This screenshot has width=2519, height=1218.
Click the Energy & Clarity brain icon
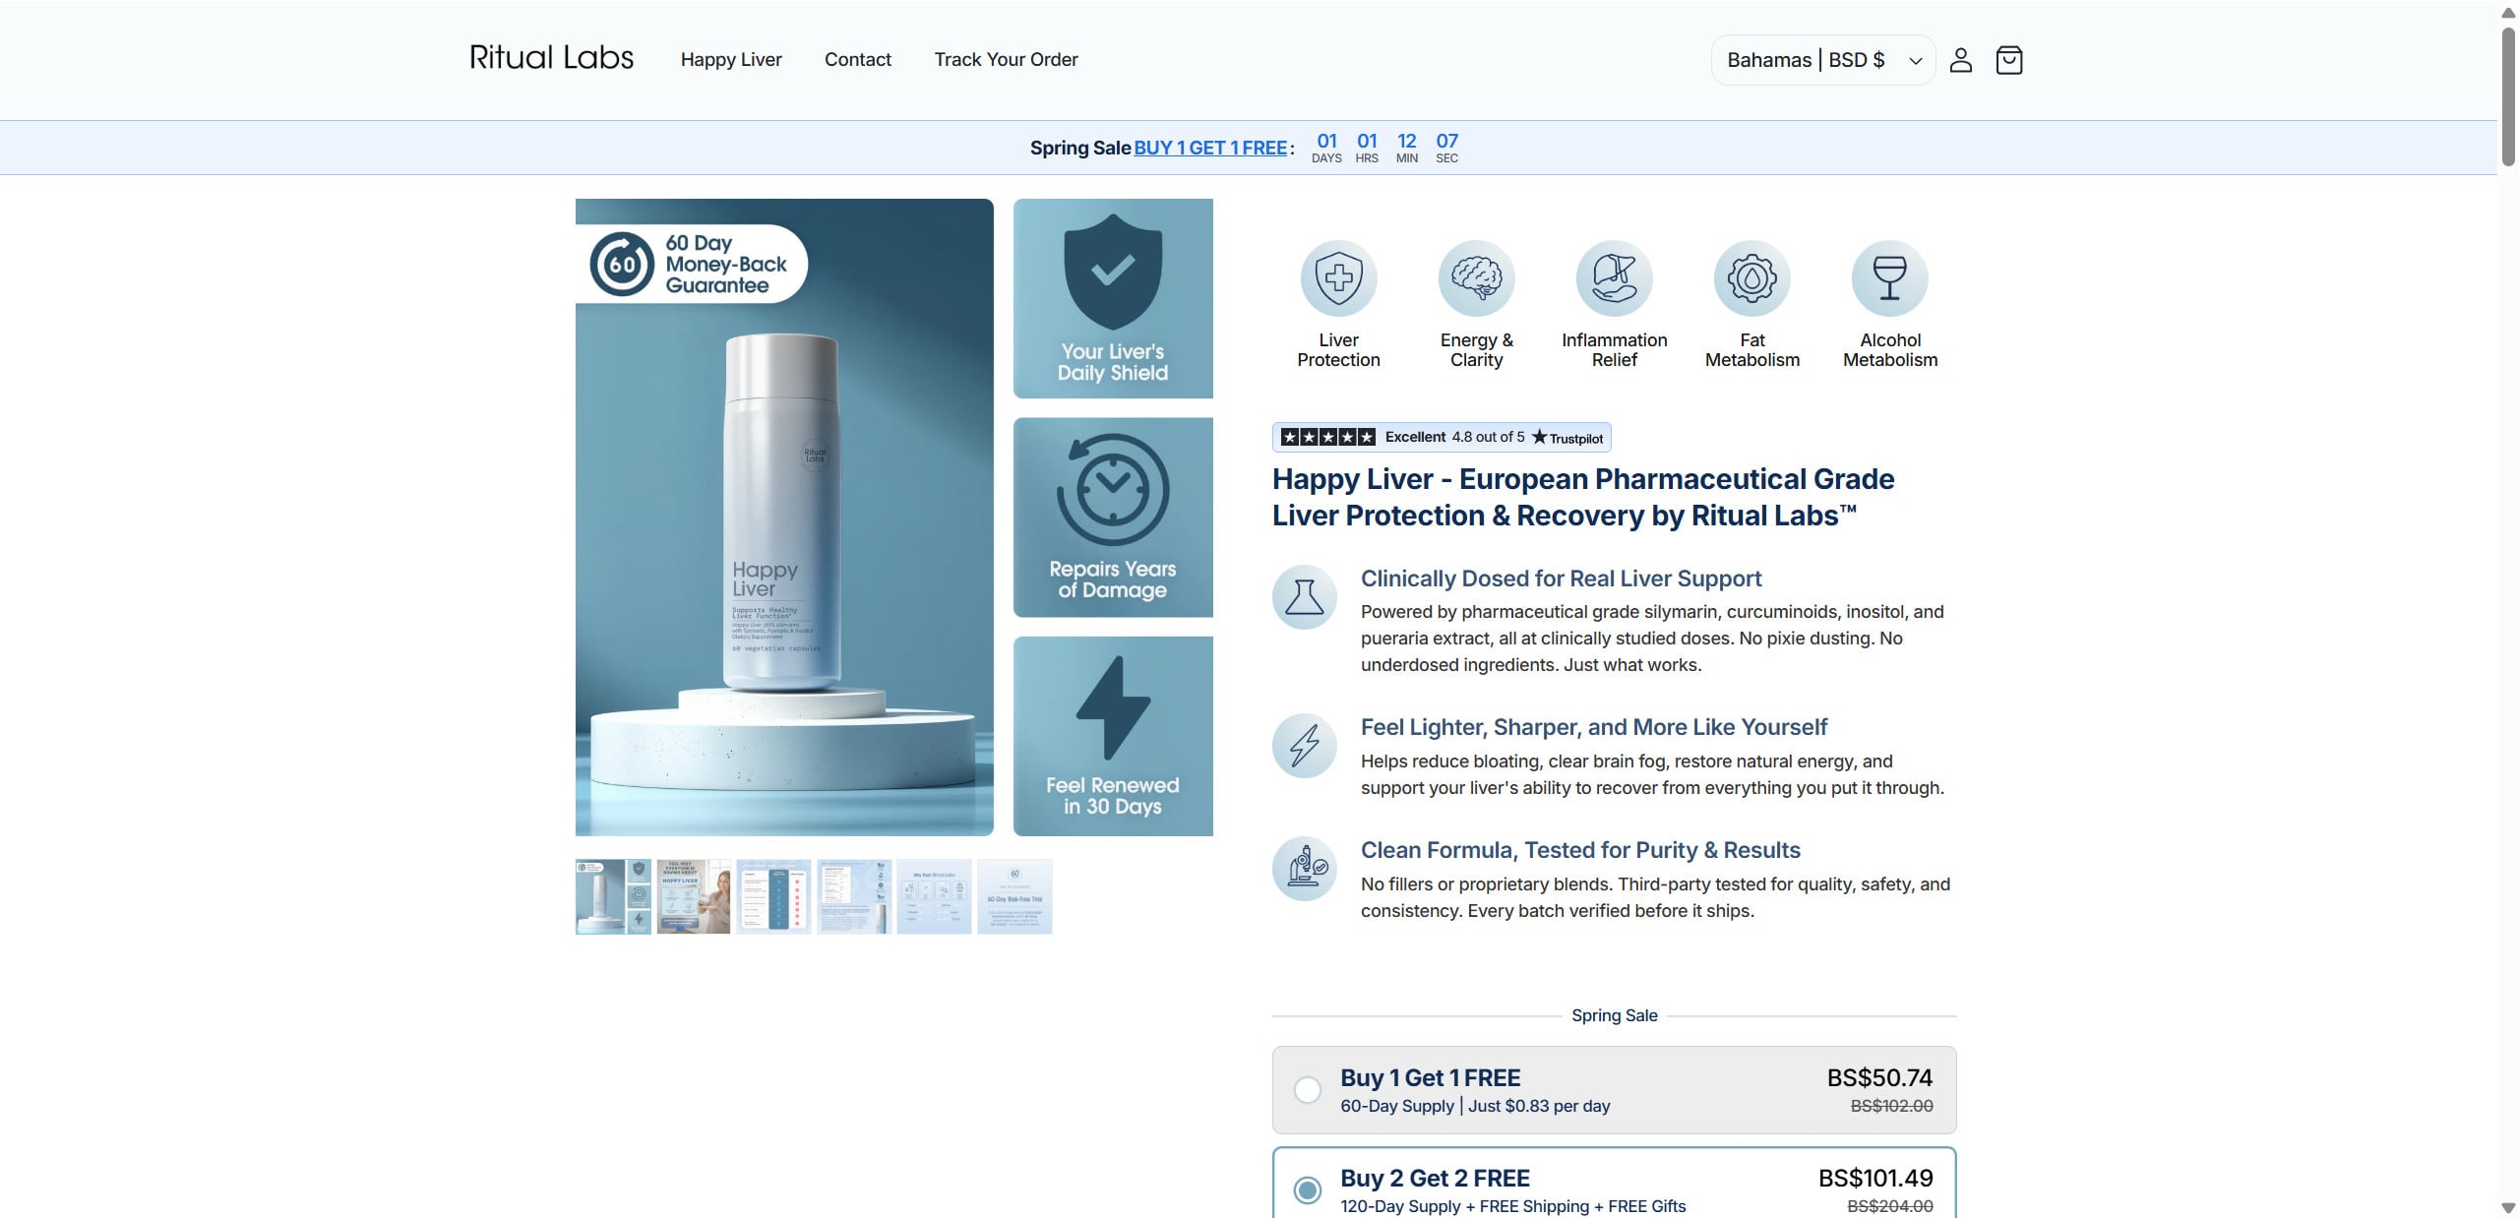coord(1476,278)
